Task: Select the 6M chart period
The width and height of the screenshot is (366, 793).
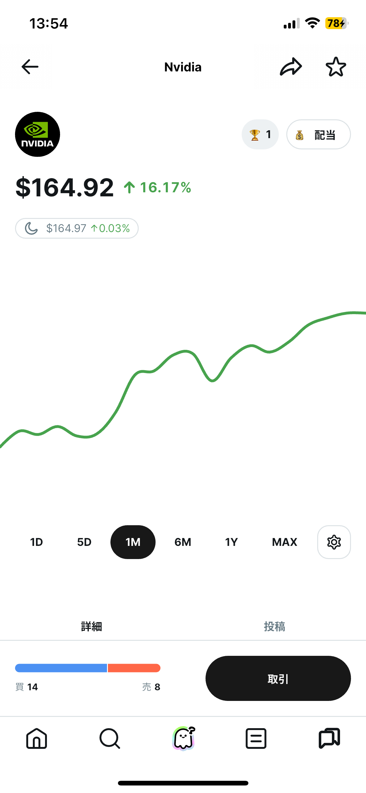Action: point(182,542)
